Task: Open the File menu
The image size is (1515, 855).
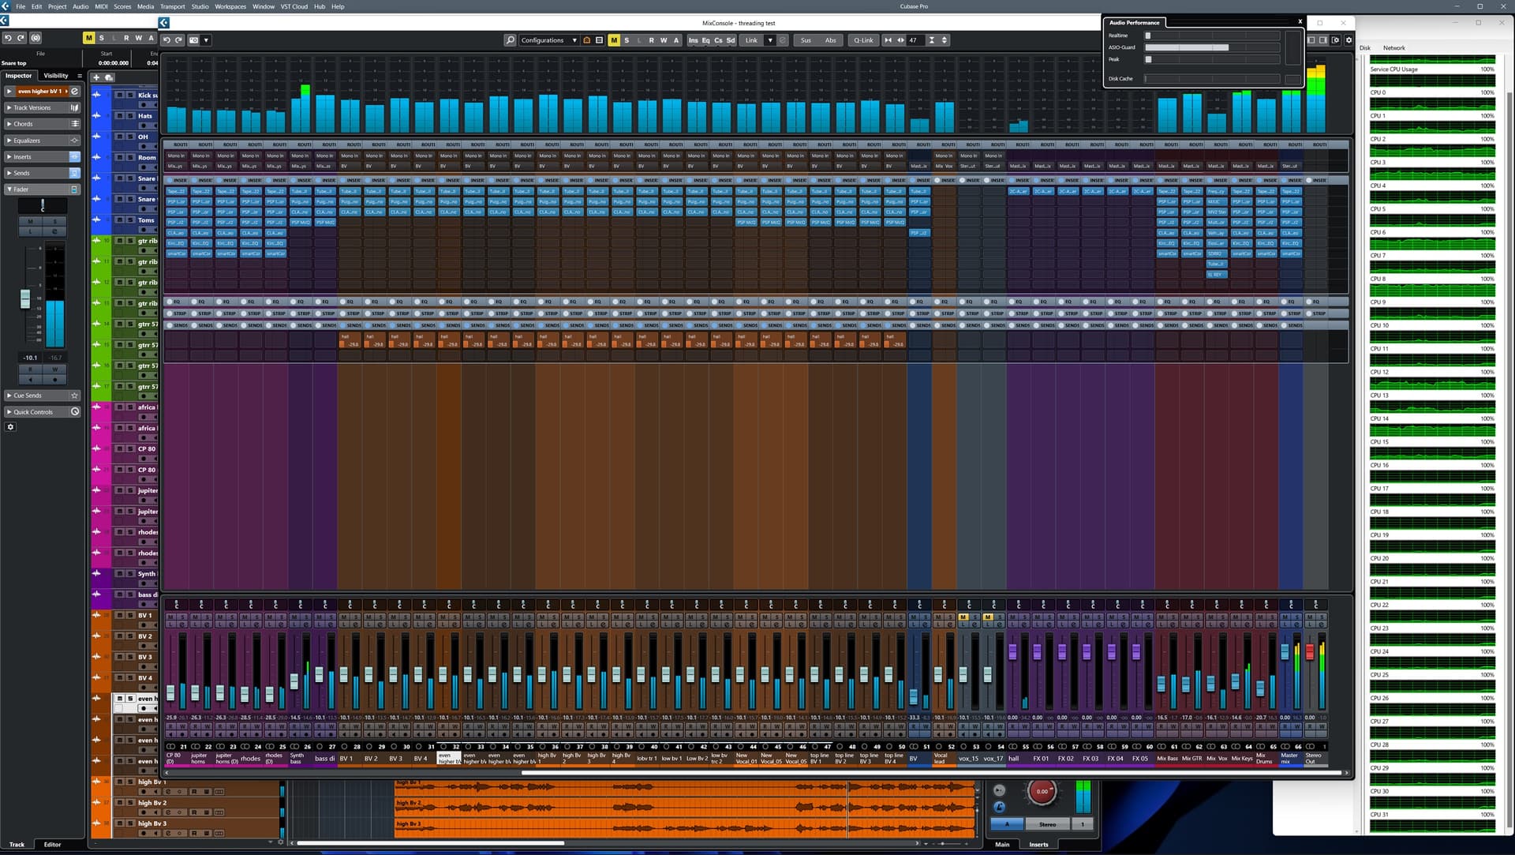Action: [21, 6]
